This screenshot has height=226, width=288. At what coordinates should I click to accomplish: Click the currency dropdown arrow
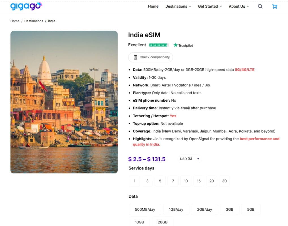[198, 159]
